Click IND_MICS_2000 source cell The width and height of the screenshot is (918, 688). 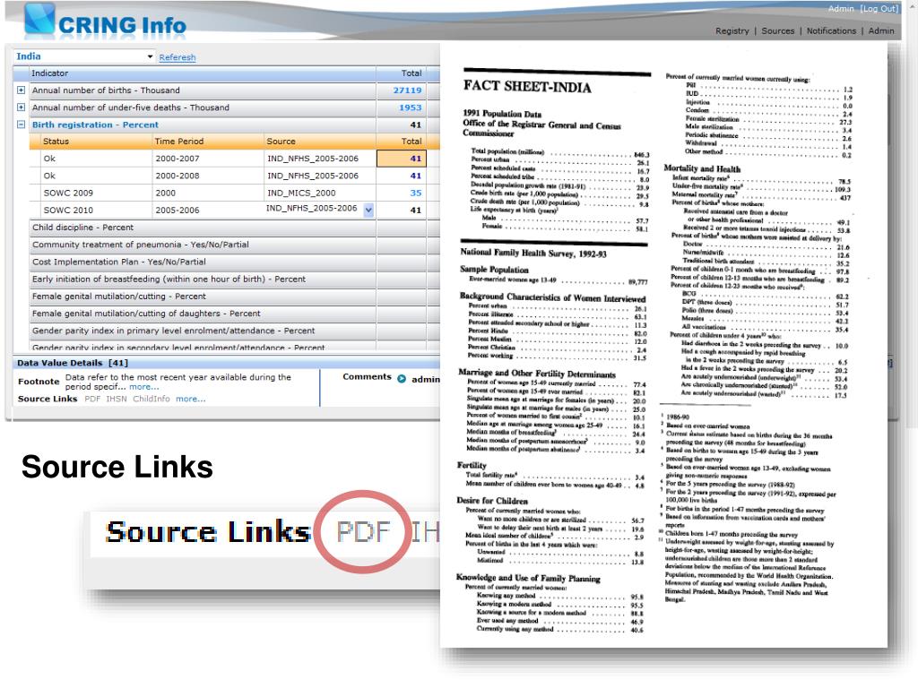(320, 193)
